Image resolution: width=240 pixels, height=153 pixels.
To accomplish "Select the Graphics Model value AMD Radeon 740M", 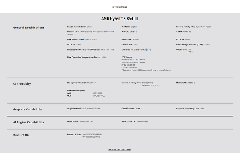I will pyautogui.click(x=91, y=109).
